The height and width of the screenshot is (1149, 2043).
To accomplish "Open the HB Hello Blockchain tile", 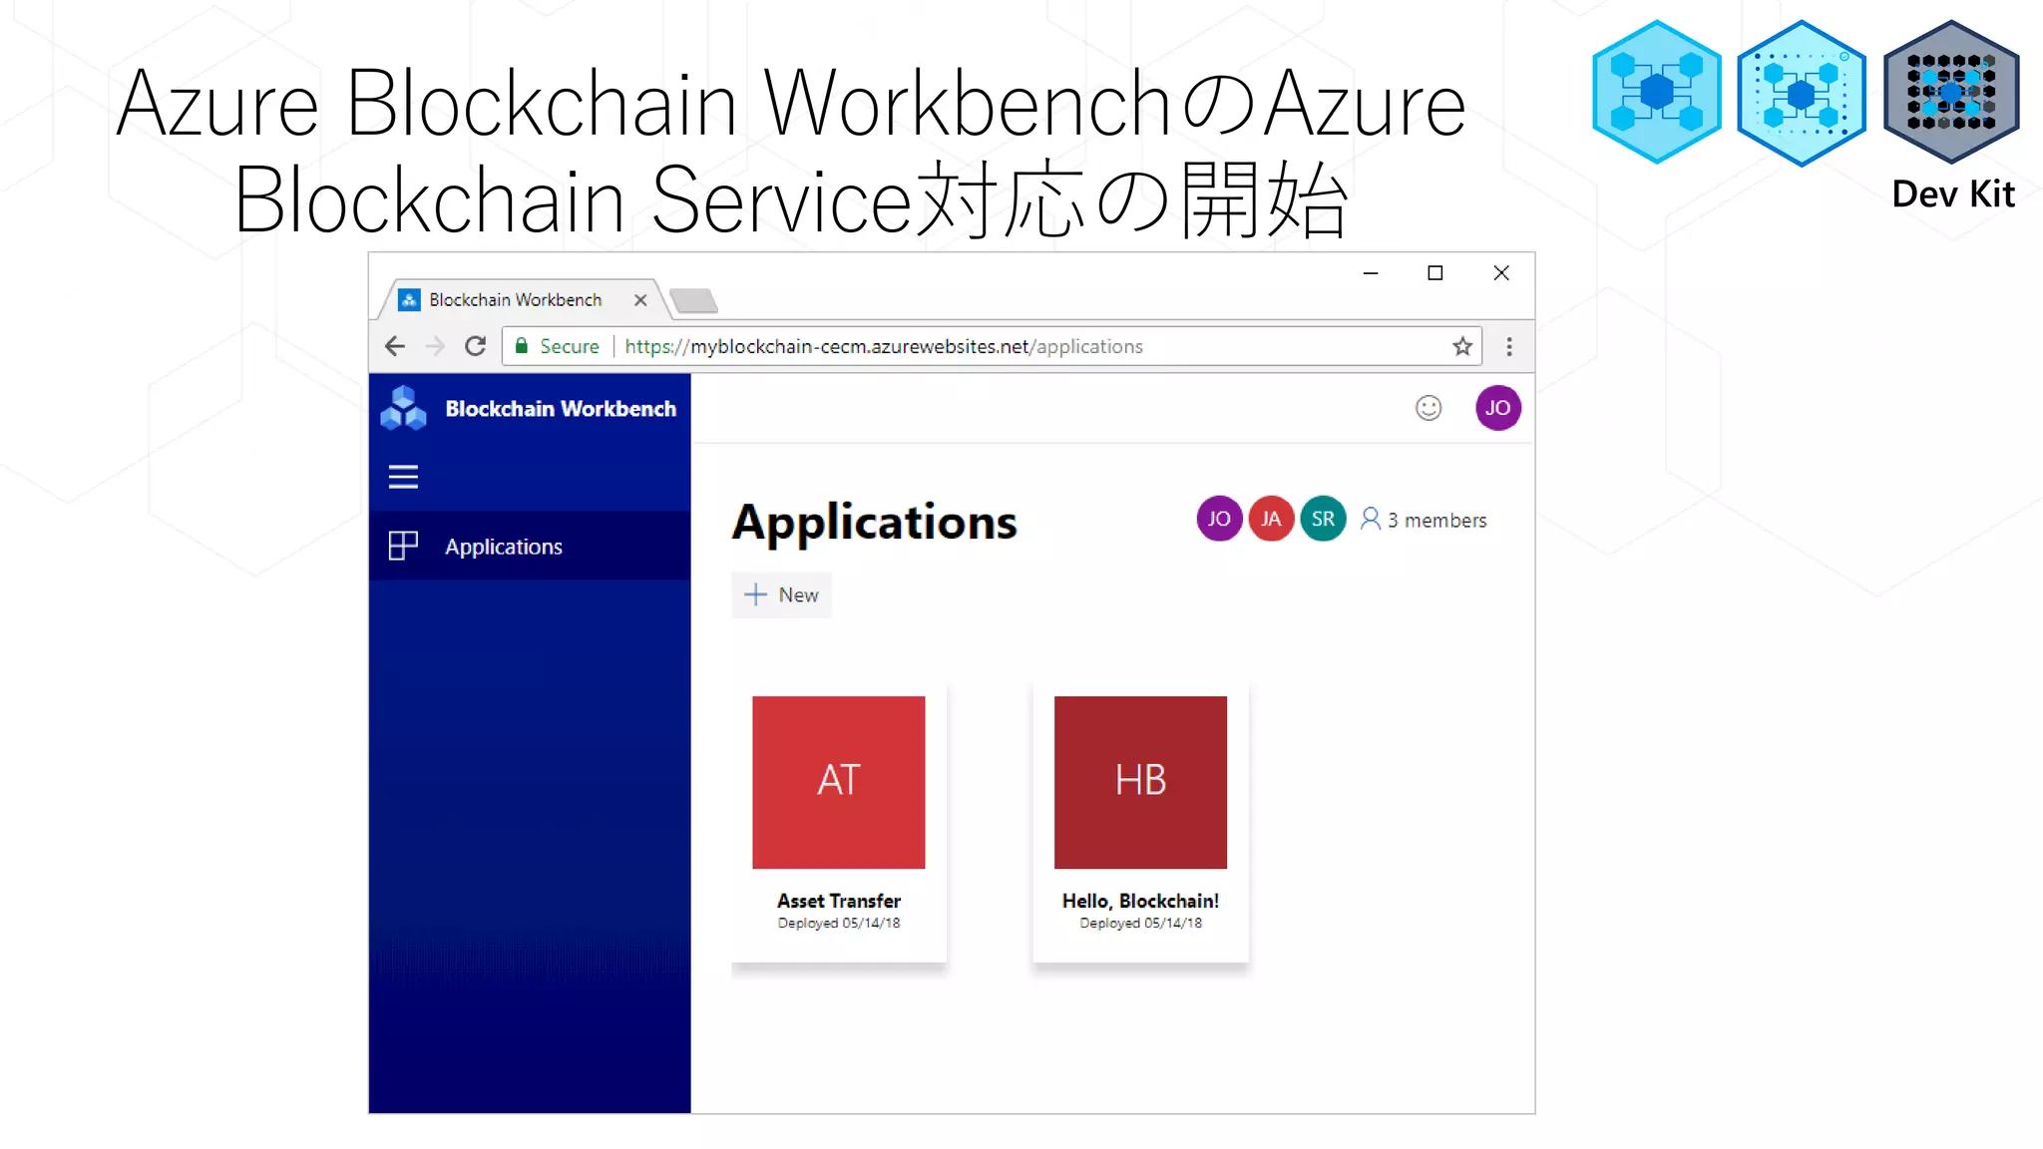I will [x=1140, y=782].
